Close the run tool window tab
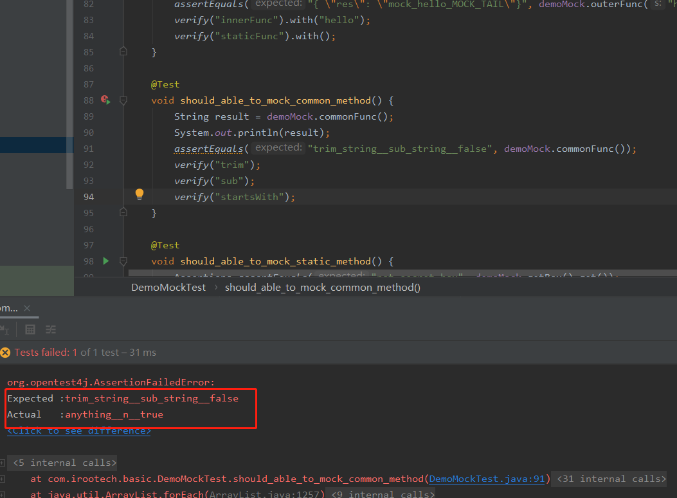 (27, 308)
